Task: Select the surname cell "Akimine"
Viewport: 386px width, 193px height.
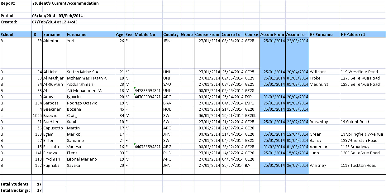Action: pos(52,41)
